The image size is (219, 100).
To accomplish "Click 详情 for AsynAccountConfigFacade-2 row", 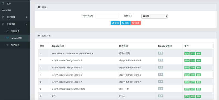I will coord(193,68).
